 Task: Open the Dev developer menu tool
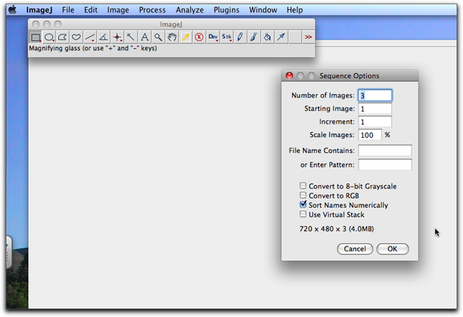click(213, 37)
